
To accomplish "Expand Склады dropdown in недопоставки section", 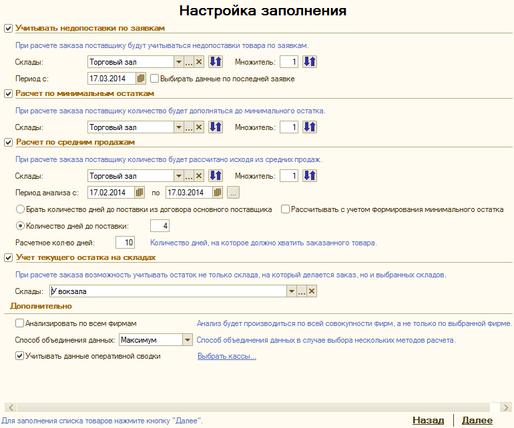I will point(179,61).
